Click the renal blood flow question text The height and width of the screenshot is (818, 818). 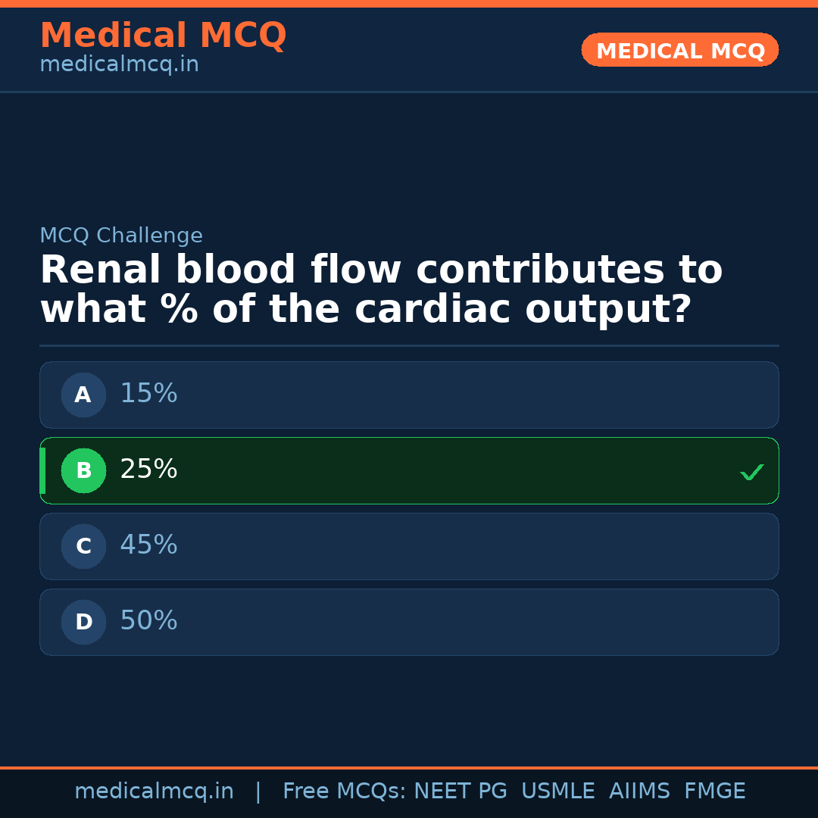(x=381, y=290)
